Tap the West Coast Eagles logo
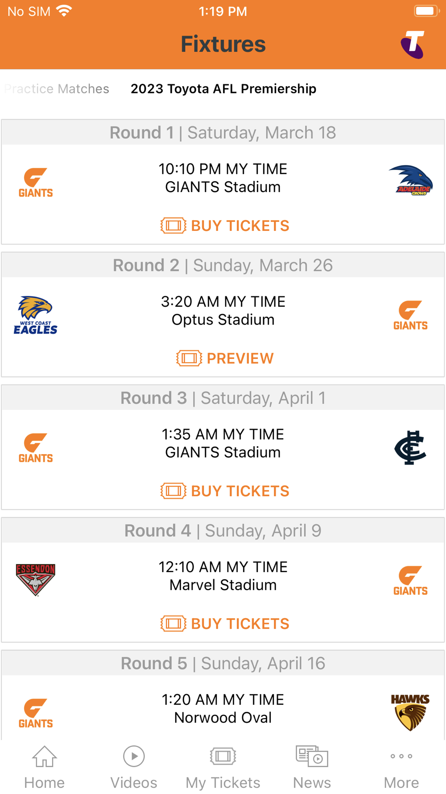This screenshot has height=794, width=446. point(36,315)
